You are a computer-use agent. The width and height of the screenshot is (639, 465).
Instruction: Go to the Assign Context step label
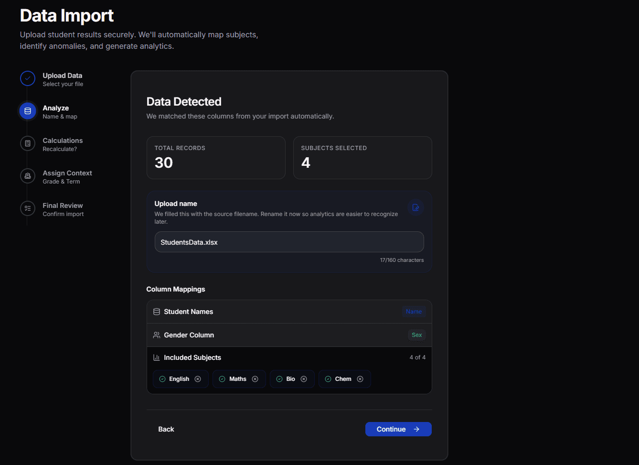(x=67, y=173)
